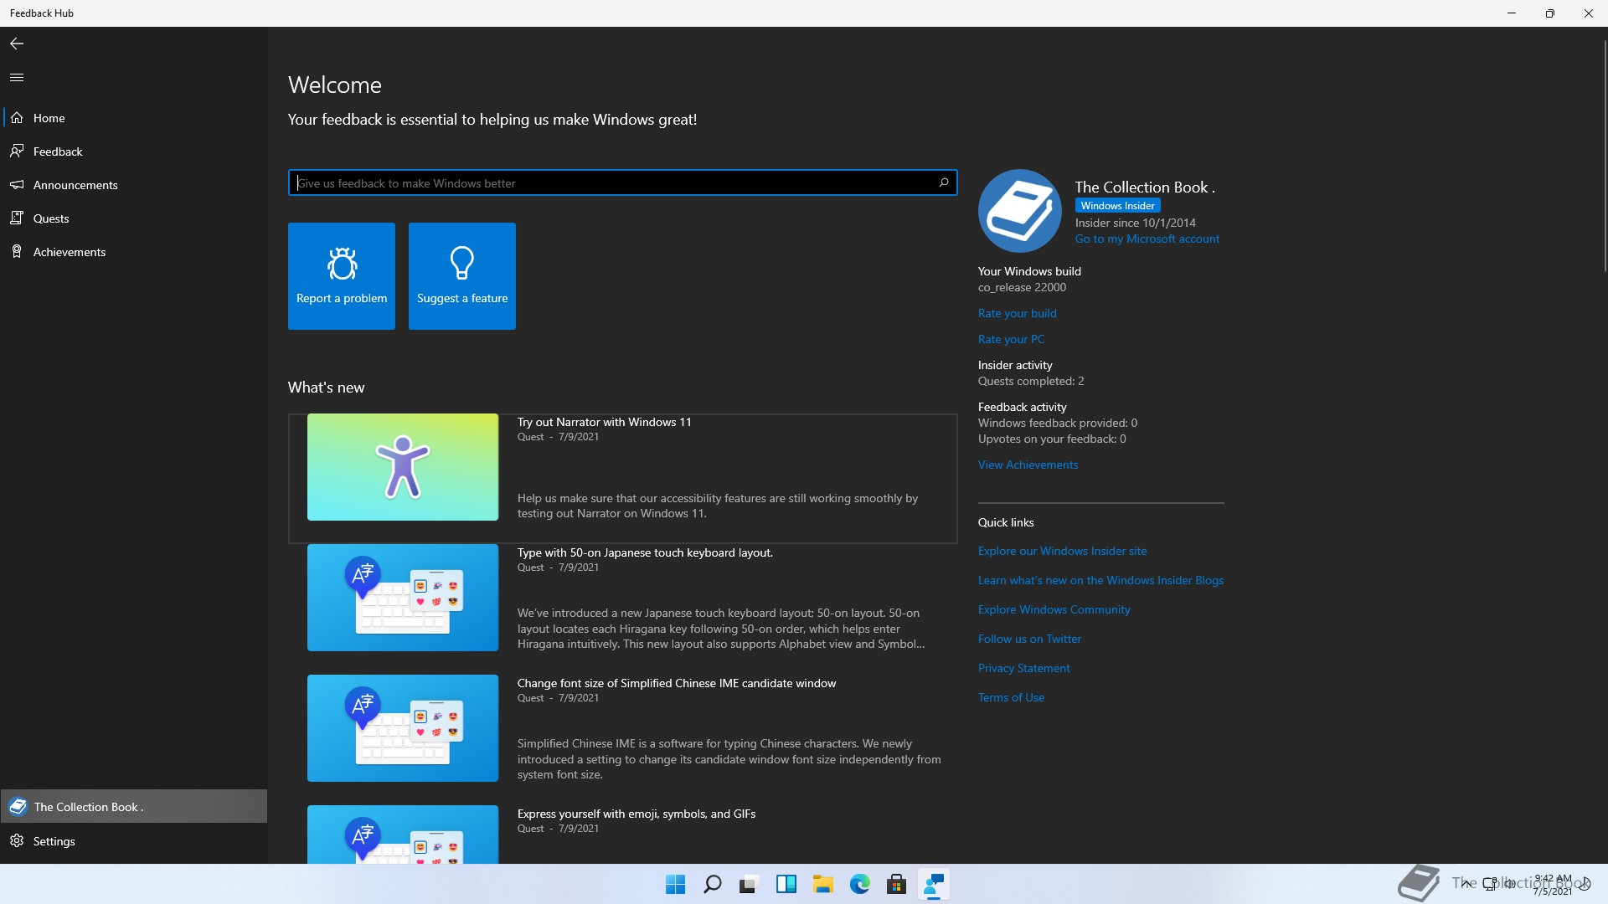1608x904 pixels.
Task: Open the Announcements section
Action: tap(134, 185)
